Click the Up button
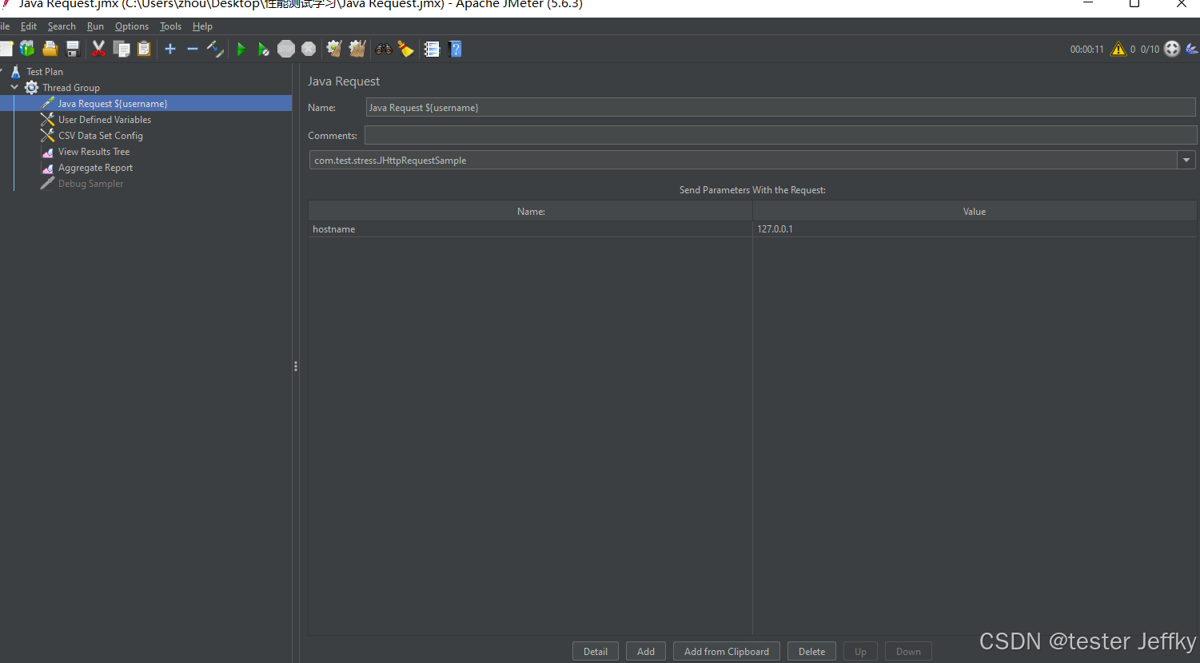1200x663 pixels. [x=860, y=652]
